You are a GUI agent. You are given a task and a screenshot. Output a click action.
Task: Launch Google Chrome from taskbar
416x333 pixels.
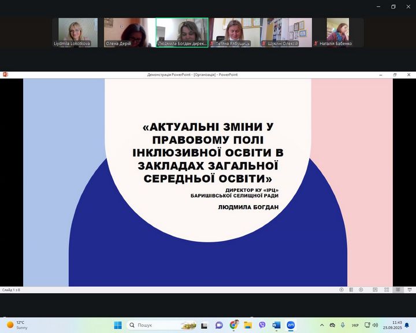pyautogui.click(x=233, y=325)
